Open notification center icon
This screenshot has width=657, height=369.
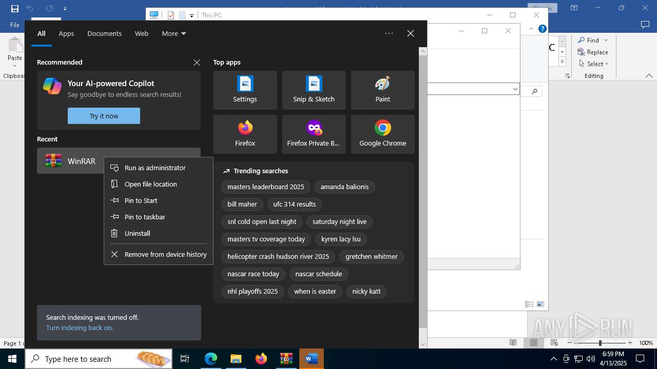[640, 359]
